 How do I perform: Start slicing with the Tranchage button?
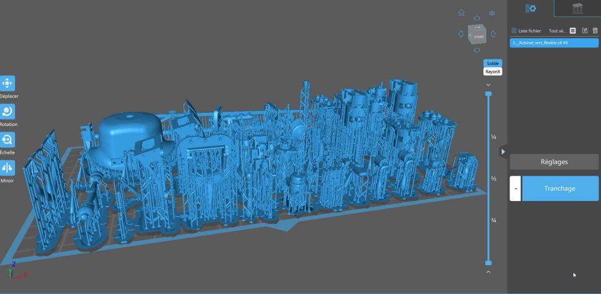(560, 188)
